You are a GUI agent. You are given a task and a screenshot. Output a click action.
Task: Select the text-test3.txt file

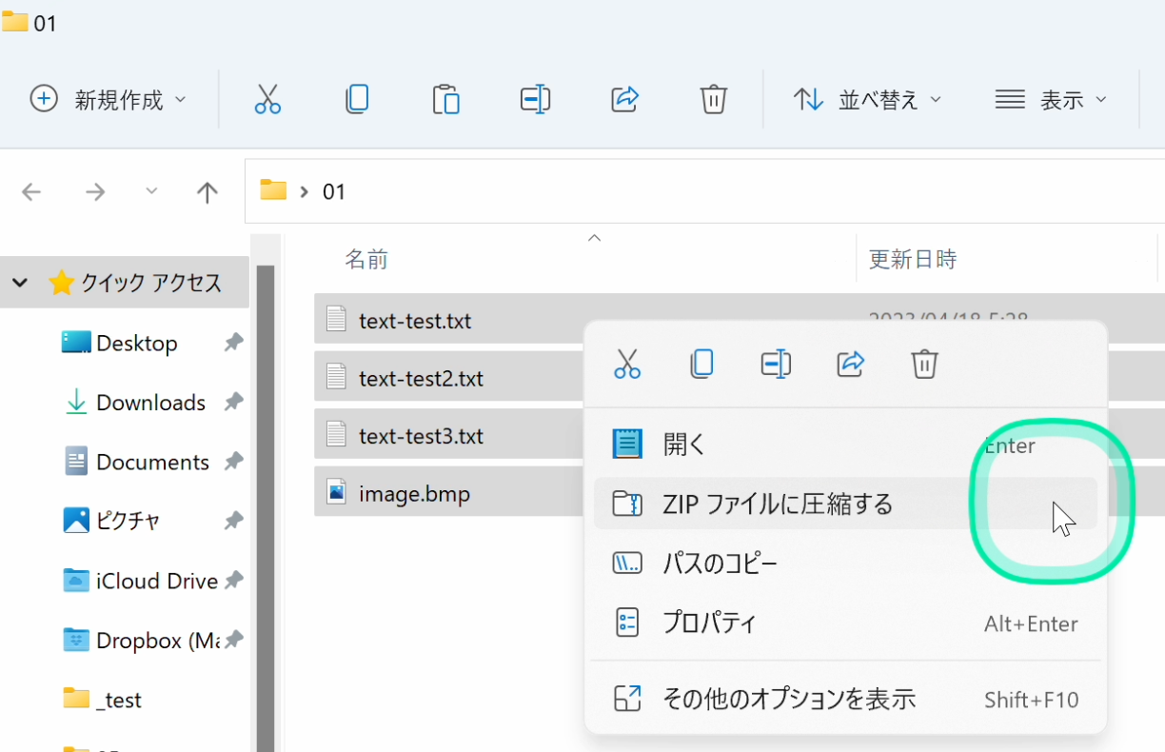click(x=421, y=436)
